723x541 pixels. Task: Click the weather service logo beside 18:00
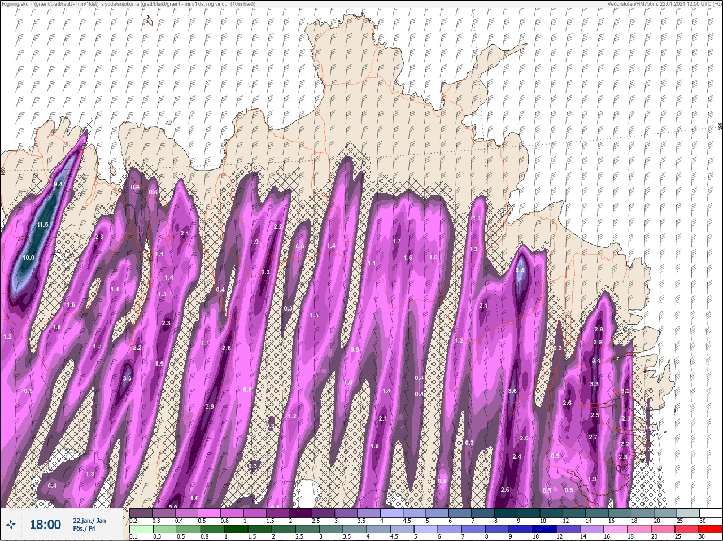(x=11, y=525)
